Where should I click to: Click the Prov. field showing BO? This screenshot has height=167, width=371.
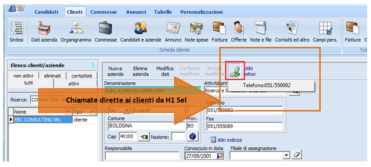(x=192, y=126)
